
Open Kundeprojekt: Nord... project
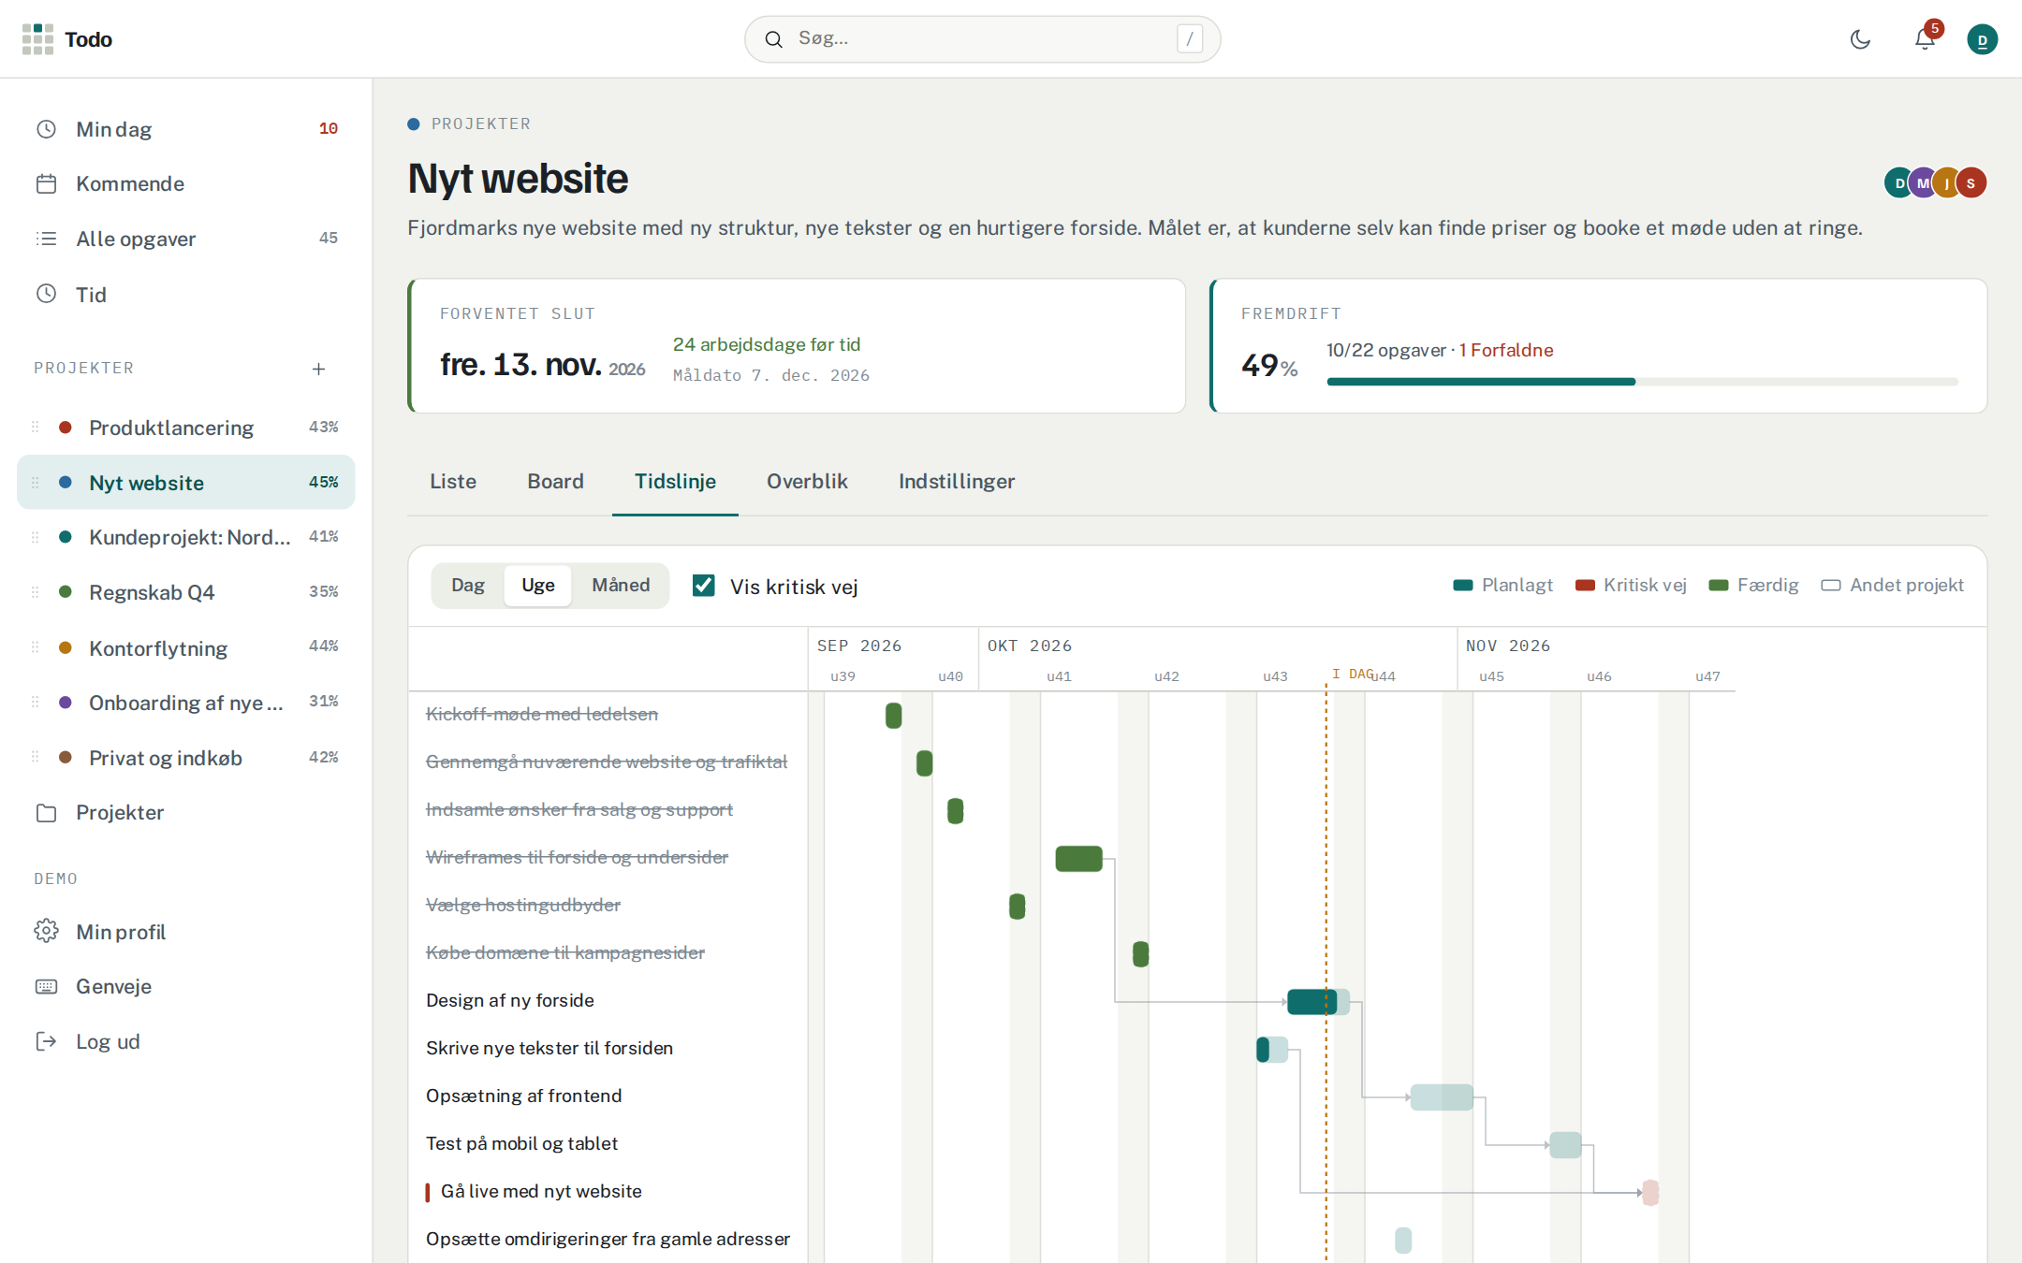pos(186,537)
